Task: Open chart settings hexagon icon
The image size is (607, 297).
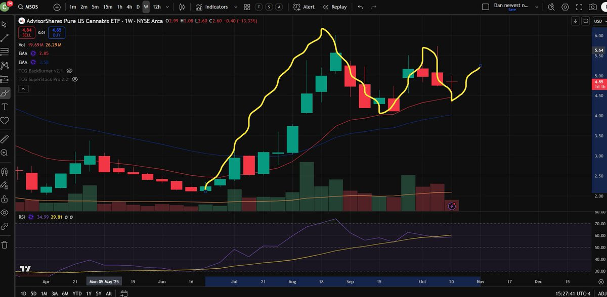Action: 566,7
